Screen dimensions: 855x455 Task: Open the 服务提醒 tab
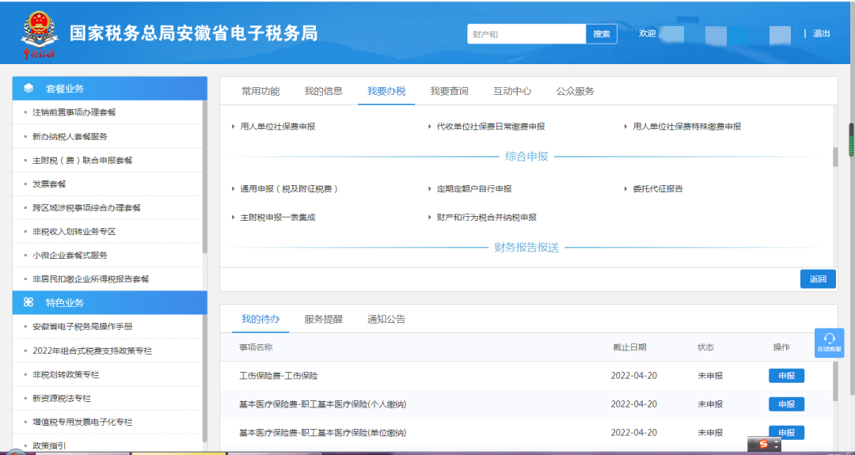click(x=323, y=319)
